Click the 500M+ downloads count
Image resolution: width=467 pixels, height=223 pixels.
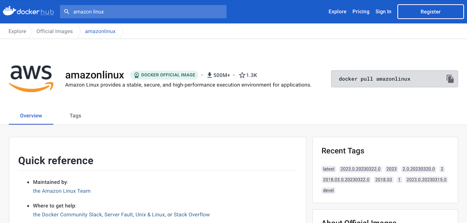coord(222,75)
